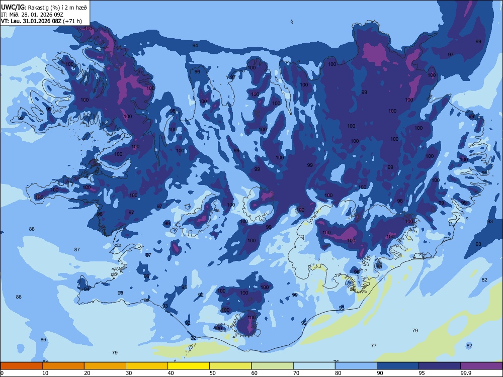The image size is (503, 377).
Task: Pick the dark indigo 95–99.9 legend swatch
Action: [440, 366]
